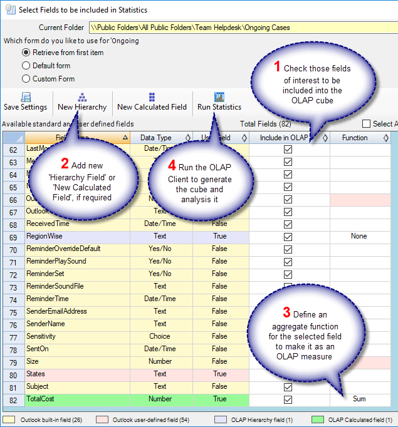Click the Outlook built-in field legend swatch
Screen dimensions: 398x427
tap(11, 419)
